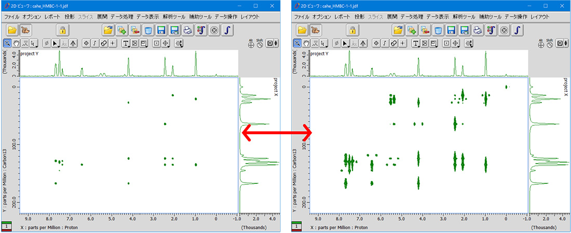Click the blue cylinder icon in the left window
The width and height of the screenshot is (571, 233).
click(148, 30)
